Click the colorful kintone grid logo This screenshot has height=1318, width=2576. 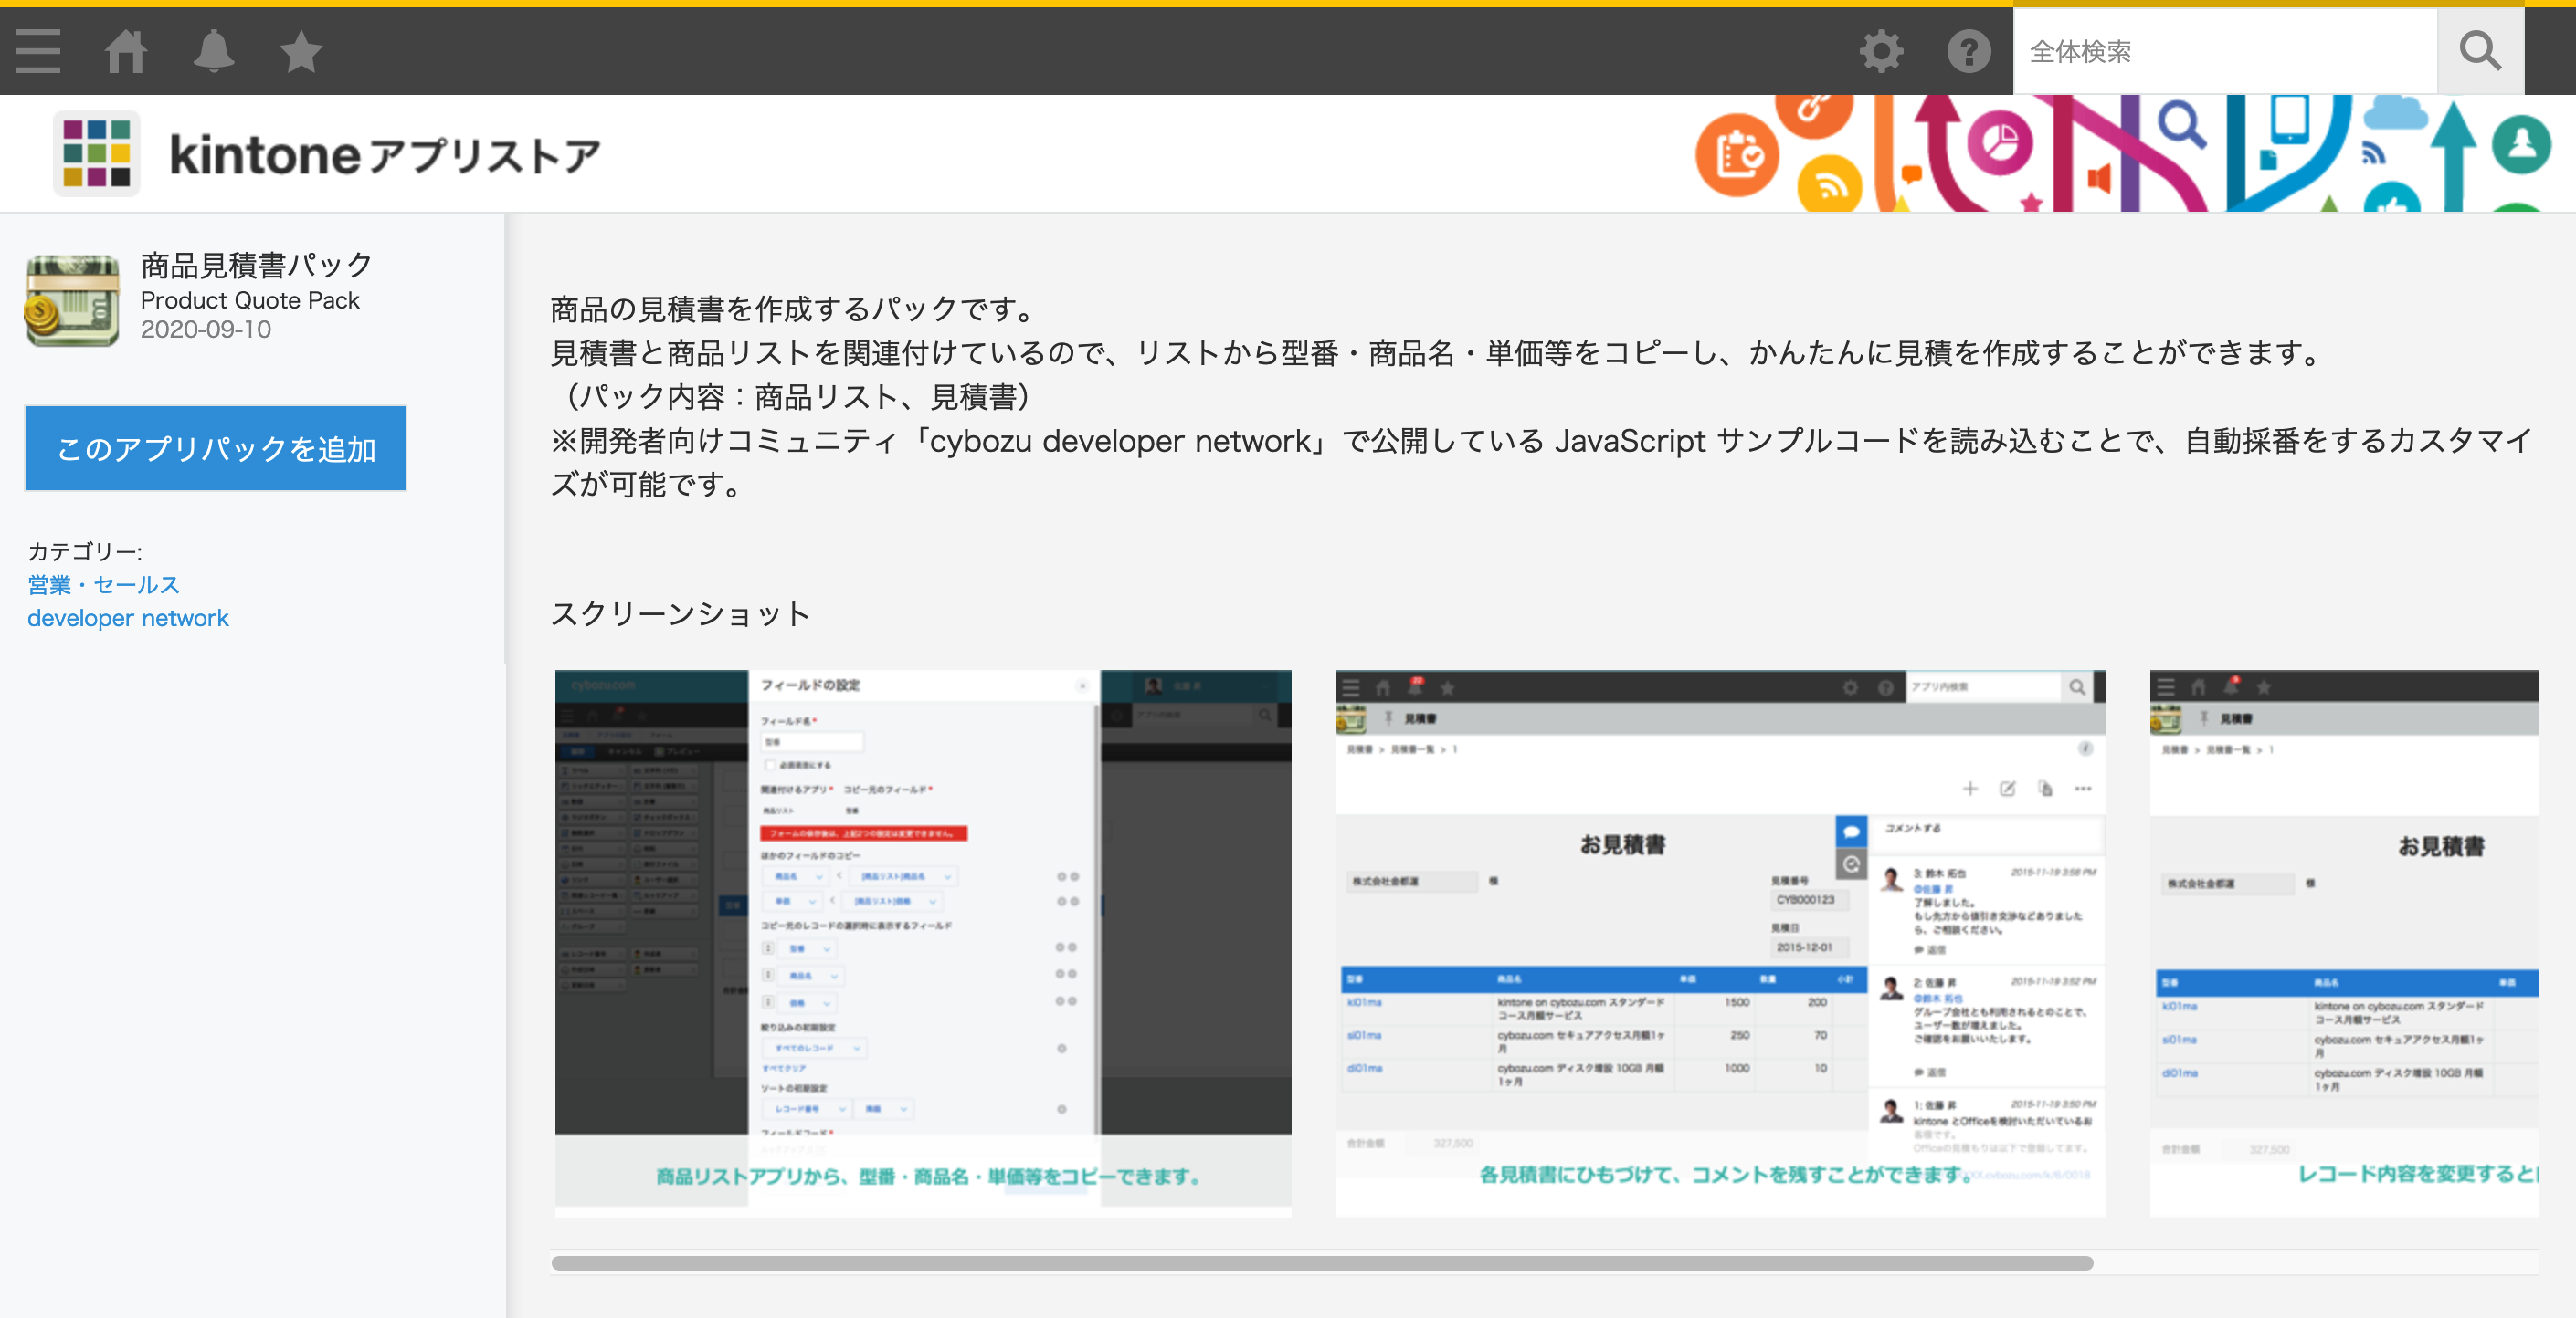pyautogui.click(x=97, y=152)
